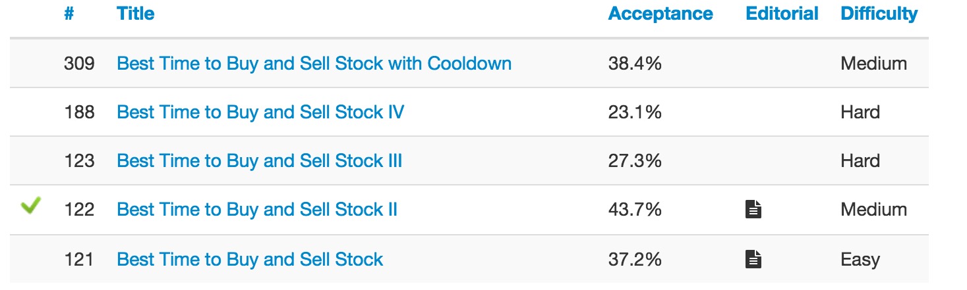Open problem 121 Best Time to Buy and Sell Stock
The width and height of the screenshot is (967, 290).
coord(250,259)
